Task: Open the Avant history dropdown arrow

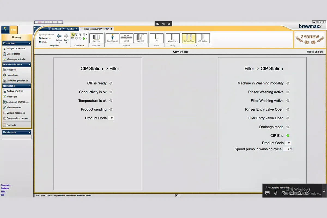Action: click(x=66, y=43)
